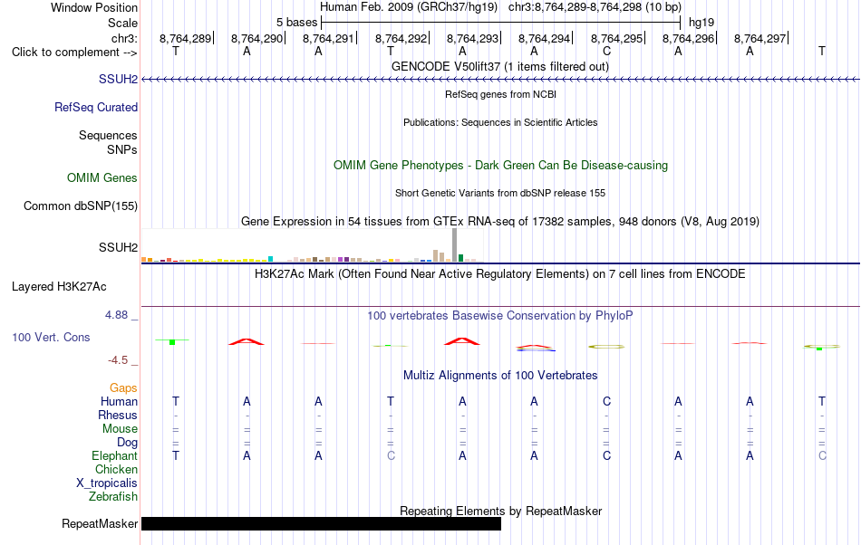The width and height of the screenshot is (861, 545).
Task: Click 'Short Genetic Variants from dbSNP' title
Action: 500,194
